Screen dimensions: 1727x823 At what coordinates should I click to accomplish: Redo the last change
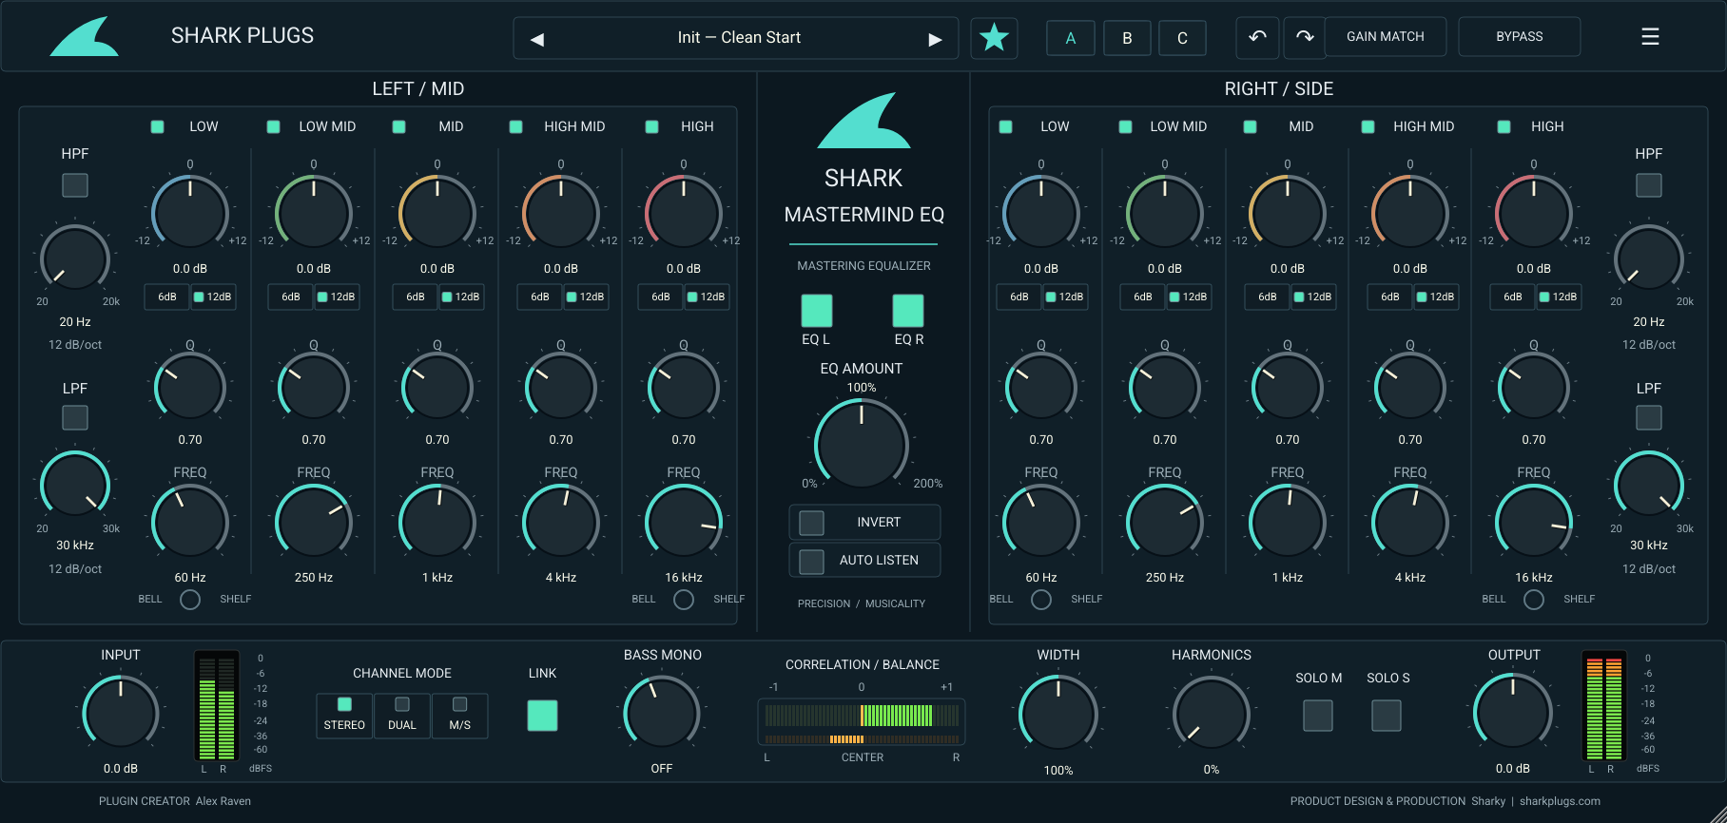point(1305,37)
